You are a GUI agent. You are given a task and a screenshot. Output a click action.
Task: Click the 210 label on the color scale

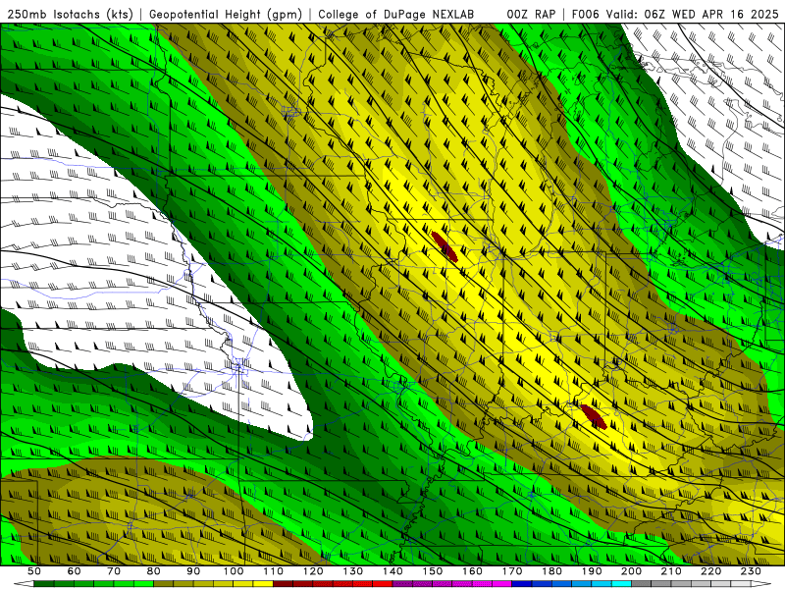click(x=671, y=571)
